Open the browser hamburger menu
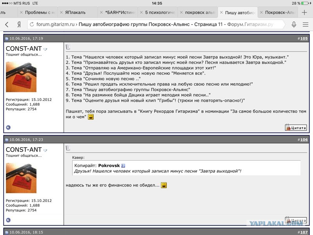 pos(306,24)
